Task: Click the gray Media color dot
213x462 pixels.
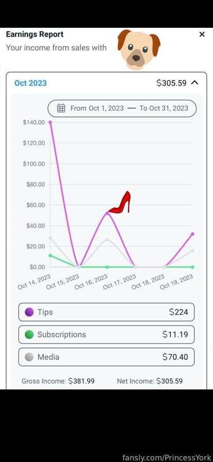Action: coord(29,357)
